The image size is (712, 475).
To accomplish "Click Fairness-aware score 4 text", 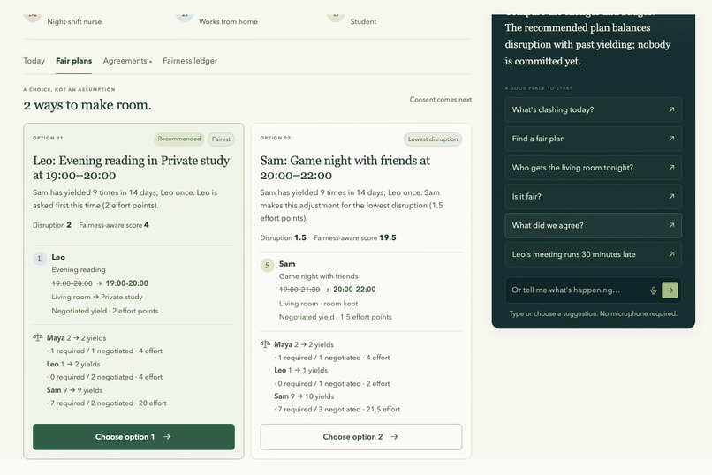I will point(114,225).
